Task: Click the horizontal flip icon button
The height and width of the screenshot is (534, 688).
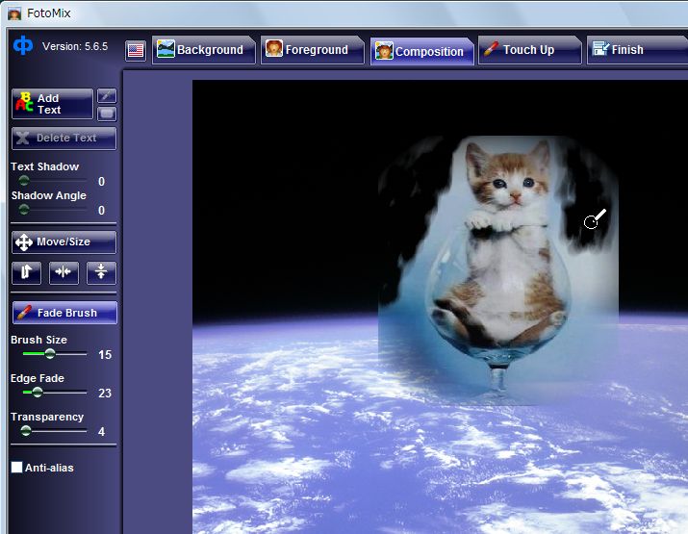Action: pyautogui.click(x=64, y=272)
